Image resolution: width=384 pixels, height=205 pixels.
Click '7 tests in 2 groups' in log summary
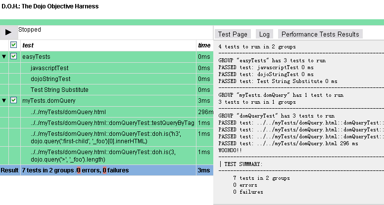tap(261, 178)
